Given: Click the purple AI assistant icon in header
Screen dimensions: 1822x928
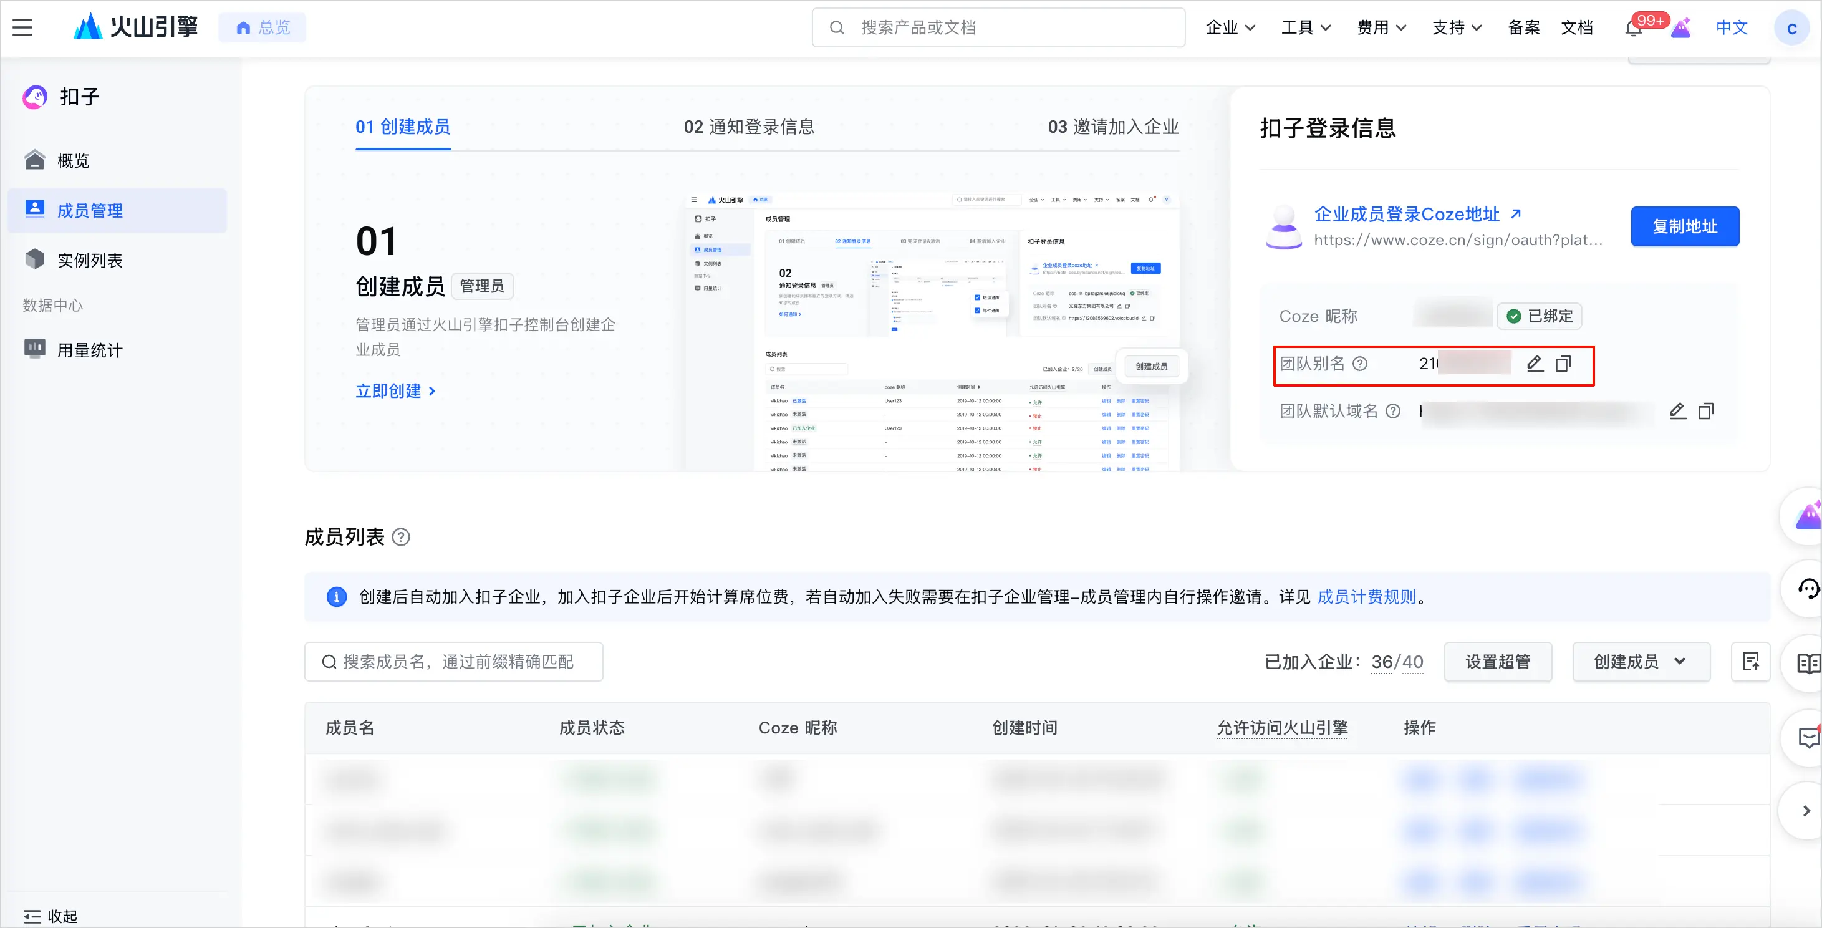Looking at the screenshot, I should point(1680,27).
